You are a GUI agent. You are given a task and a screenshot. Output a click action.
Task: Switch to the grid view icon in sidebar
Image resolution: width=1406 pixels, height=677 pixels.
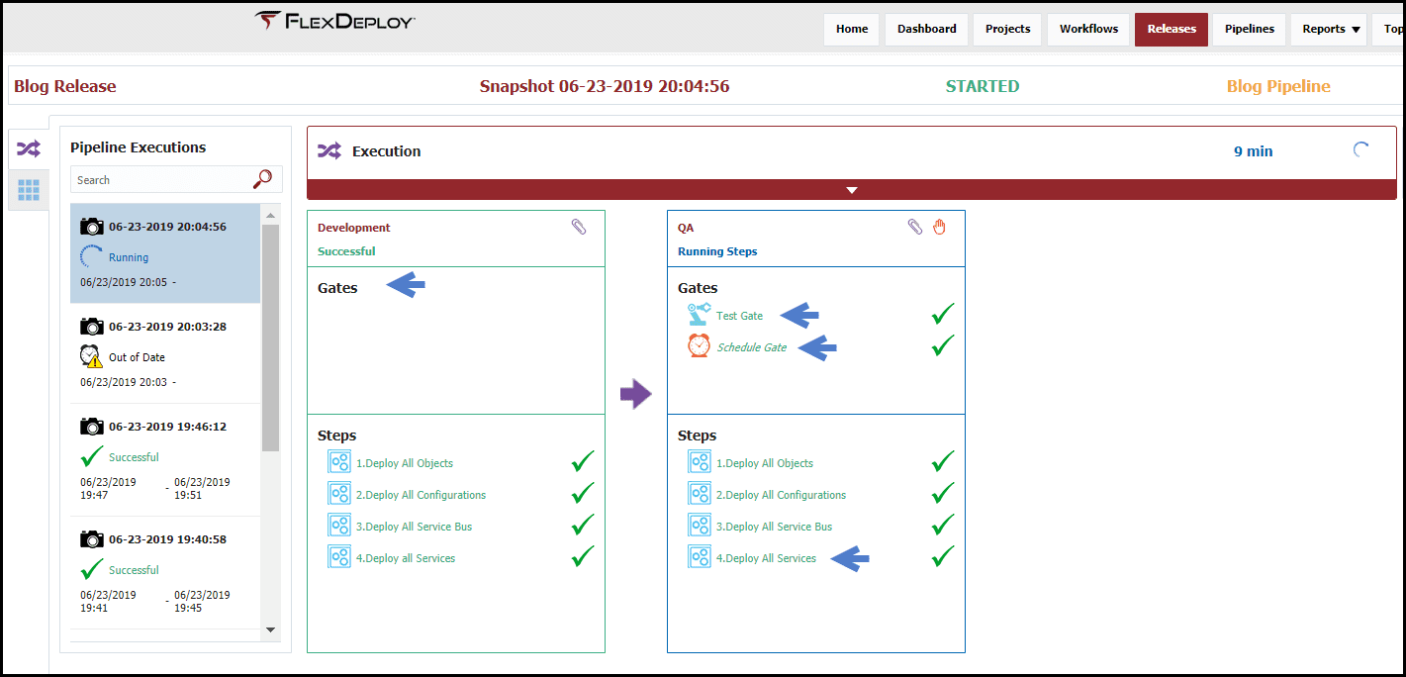(x=29, y=190)
